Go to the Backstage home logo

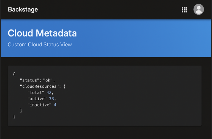23,10
